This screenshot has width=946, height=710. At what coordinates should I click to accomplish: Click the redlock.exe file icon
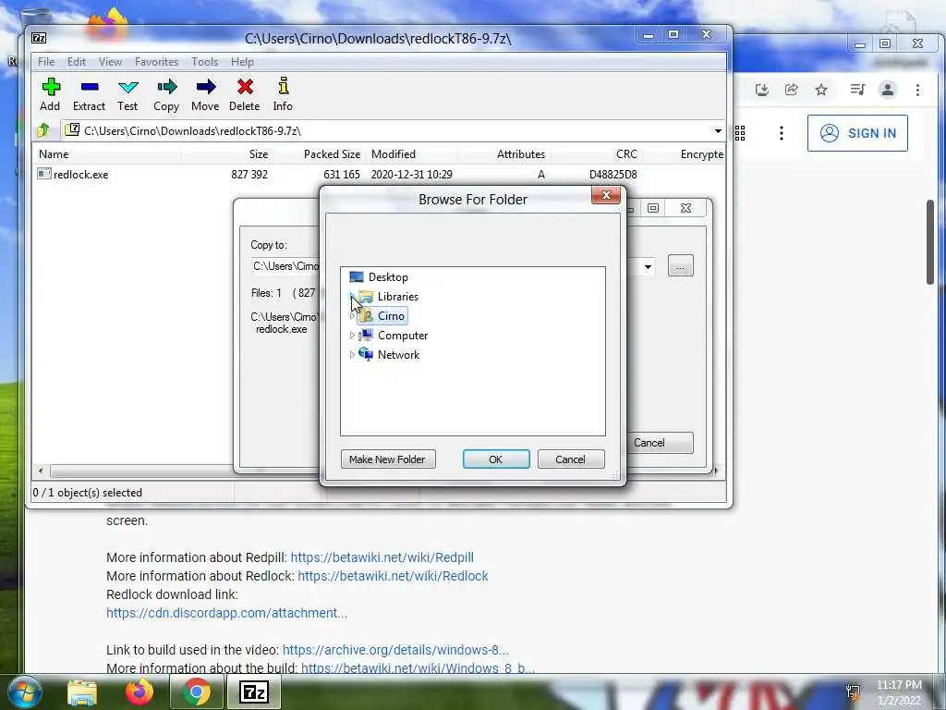[x=44, y=174]
